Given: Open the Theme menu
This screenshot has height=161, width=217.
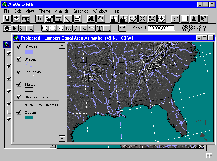Looking at the screenshot, I should coord(44,11).
